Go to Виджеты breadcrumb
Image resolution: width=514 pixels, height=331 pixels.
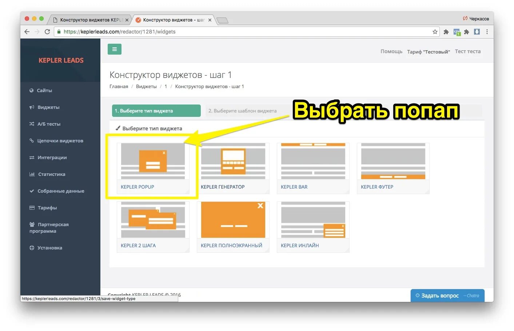click(x=146, y=86)
